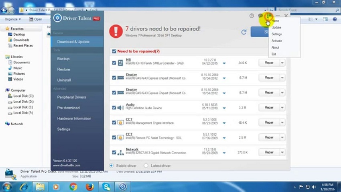341x192 pixels.
Task: Click Explorer preview pane icon
Action: coord(325,19)
